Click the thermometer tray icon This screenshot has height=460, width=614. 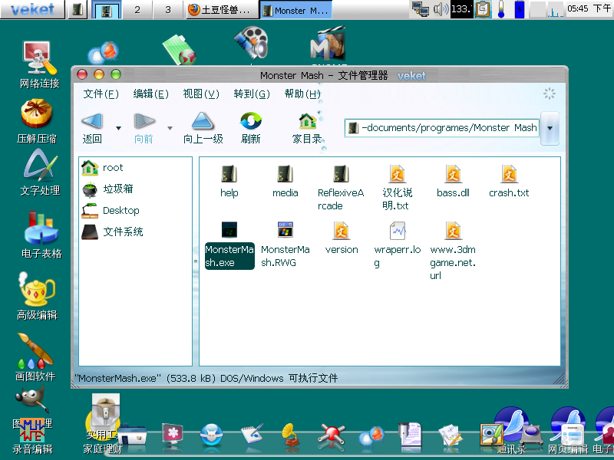[x=501, y=9]
